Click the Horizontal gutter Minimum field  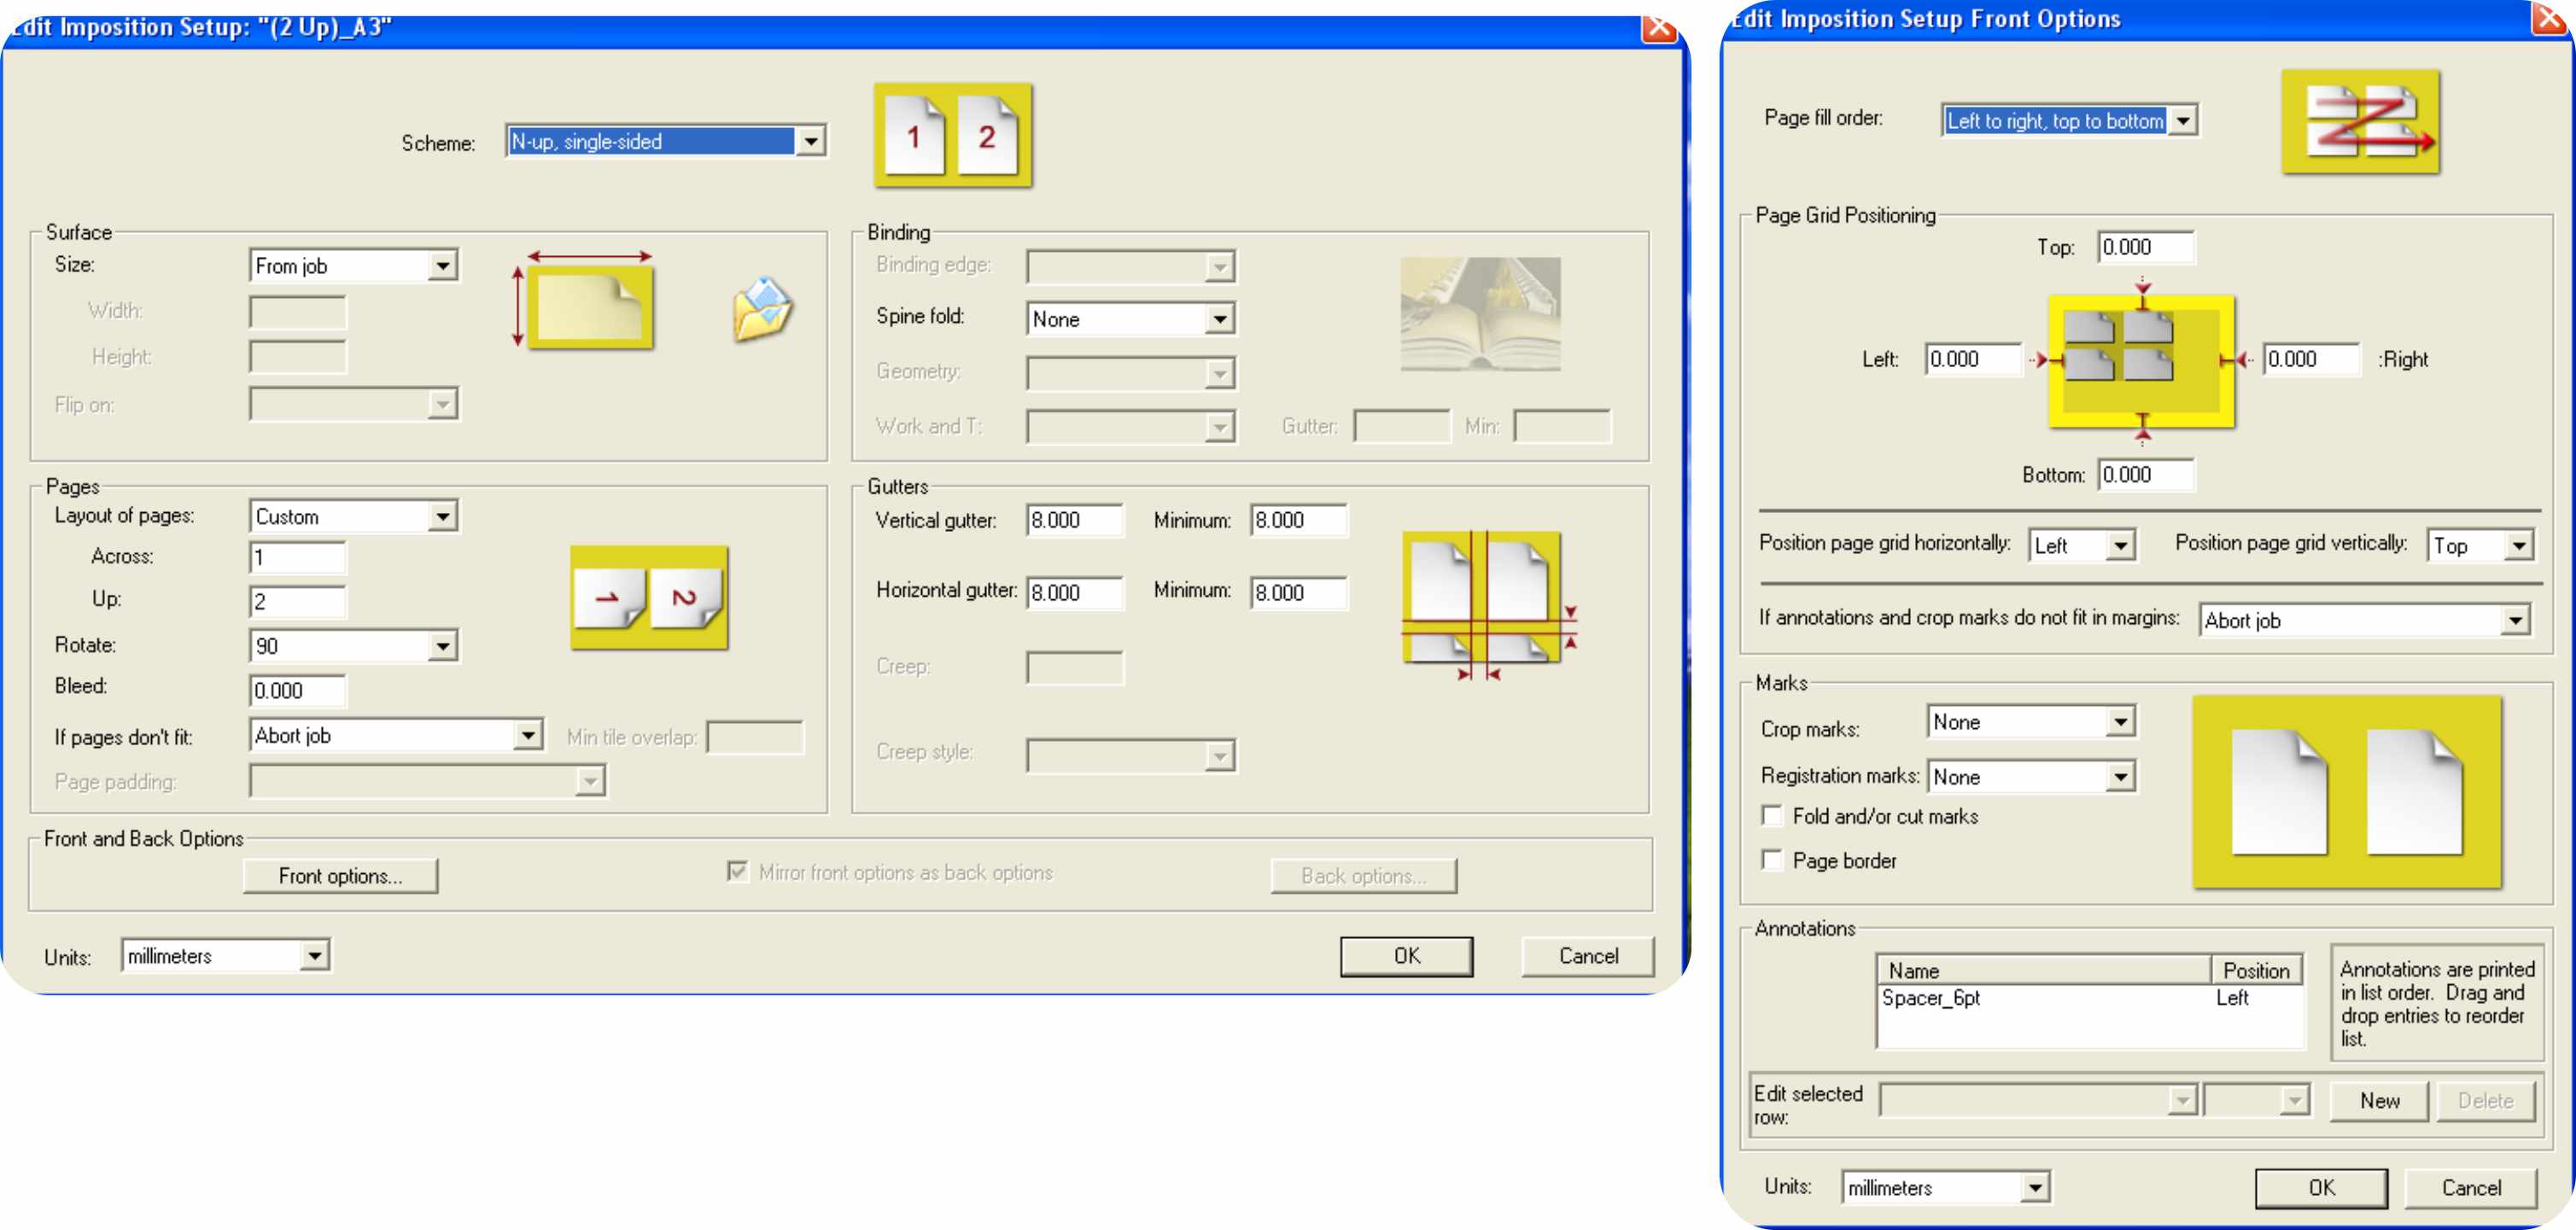1299,593
